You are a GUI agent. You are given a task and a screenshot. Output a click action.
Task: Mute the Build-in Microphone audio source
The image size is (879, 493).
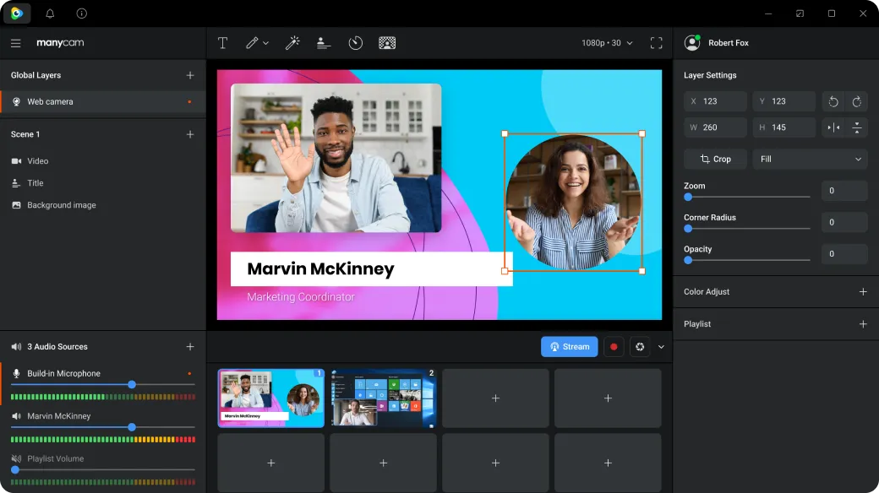click(15, 372)
